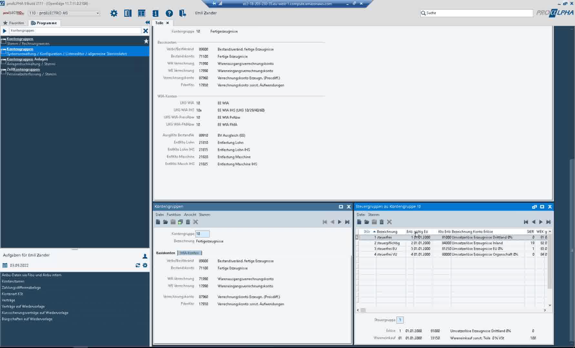Open Kontengruppen Anlagen program entry
Image resolution: width=575 pixels, height=348 pixels.
(74, 61)
